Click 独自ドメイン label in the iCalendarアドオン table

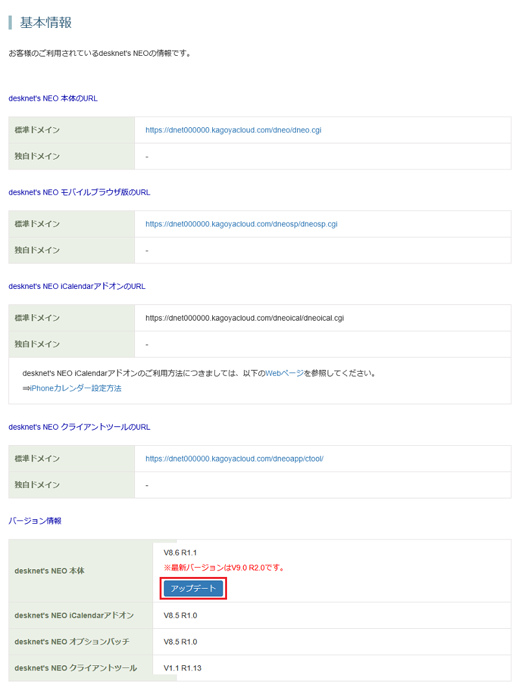point(37,344)
